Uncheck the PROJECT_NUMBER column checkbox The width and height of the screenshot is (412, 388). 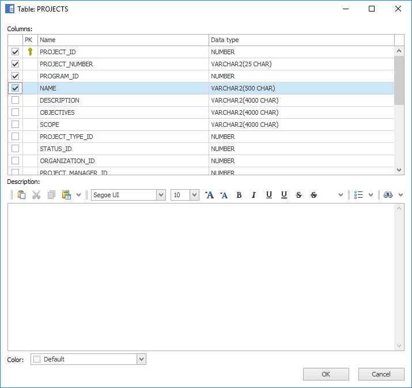16,64
